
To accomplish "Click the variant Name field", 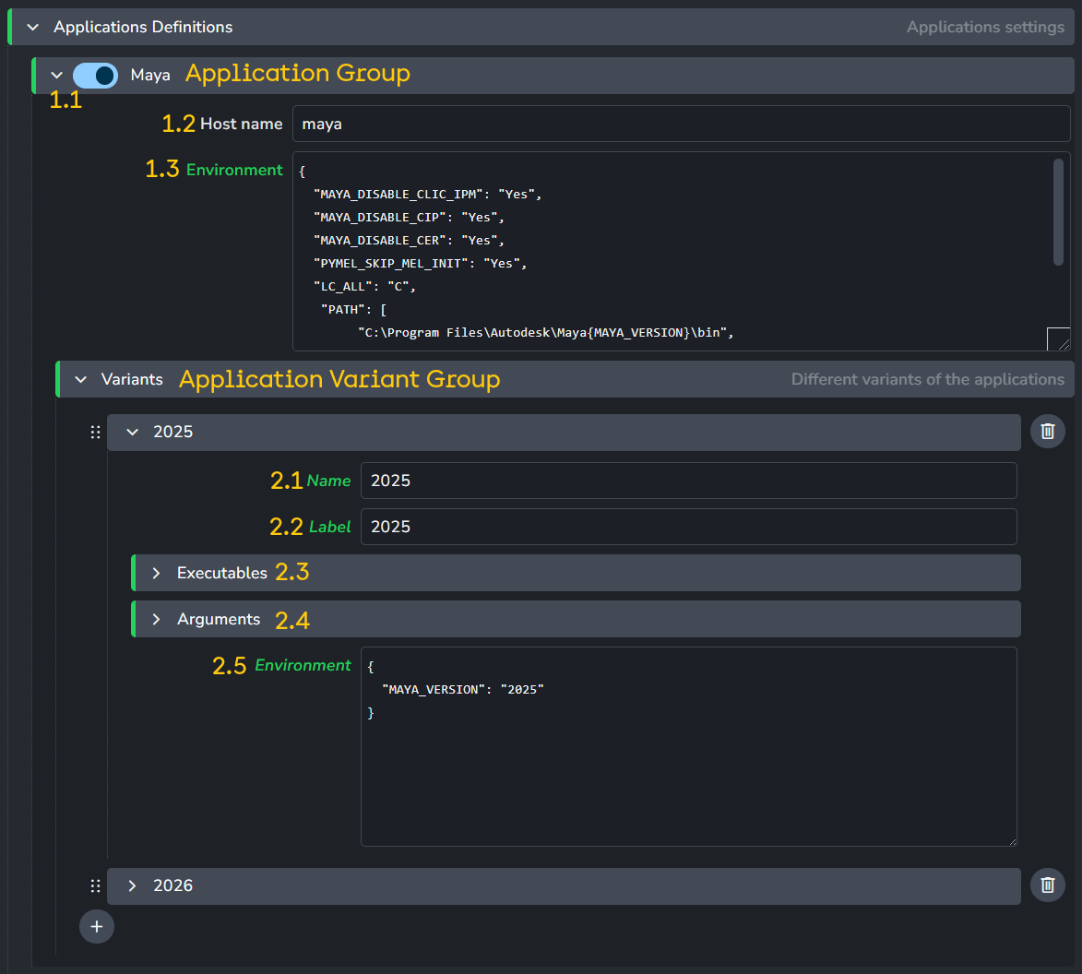I will click(x=688, y=481).
